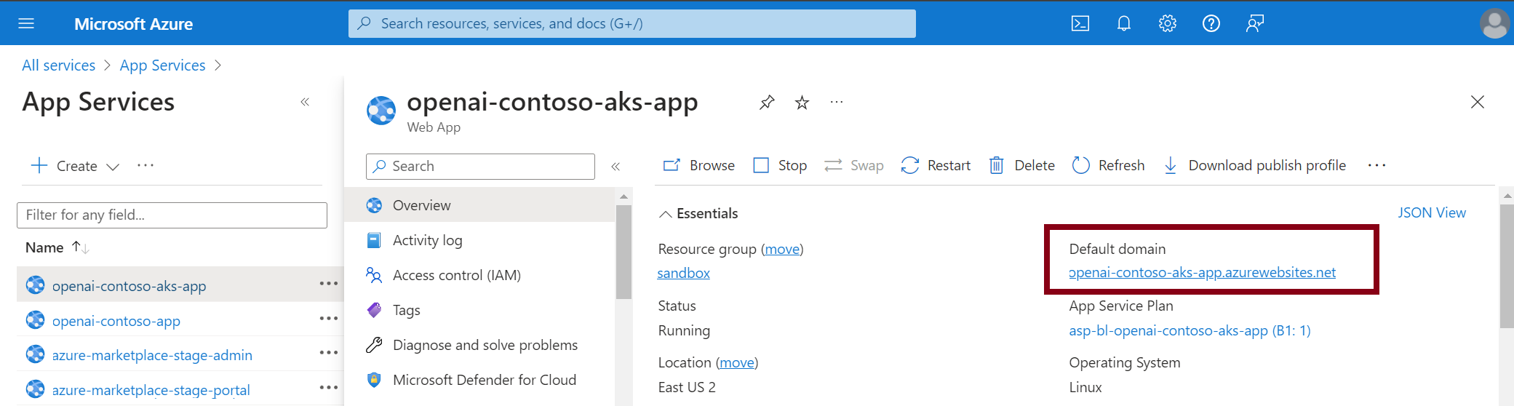
Task: Collapse the Essentials section
Action: [665, 214]
